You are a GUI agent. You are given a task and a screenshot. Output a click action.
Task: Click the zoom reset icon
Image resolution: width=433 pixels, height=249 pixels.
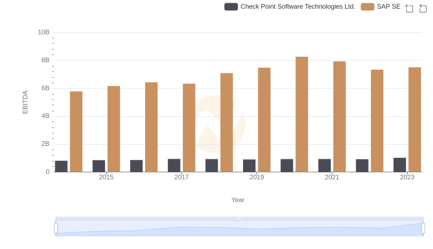tap(423, 8)
